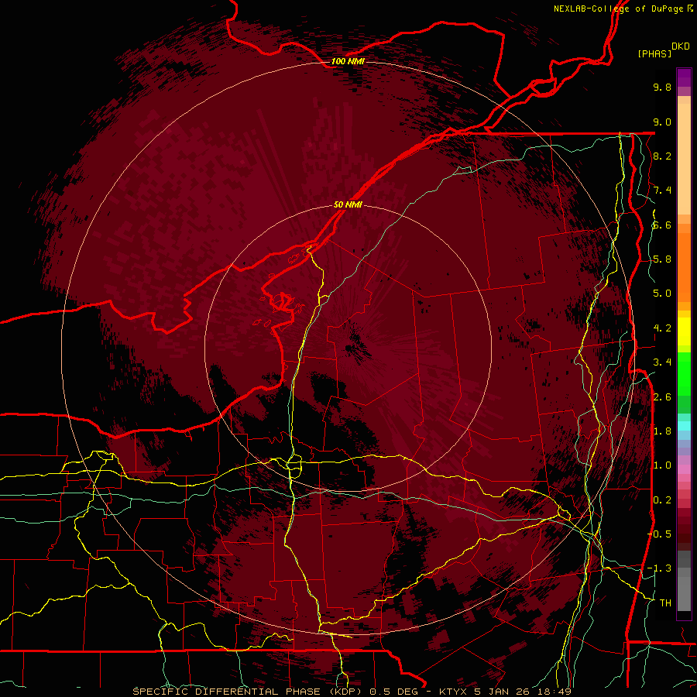Viewport: 697px width, 697px height.
Task: Pick the dark orange band of the color scale
Action: tap(684, 266)
